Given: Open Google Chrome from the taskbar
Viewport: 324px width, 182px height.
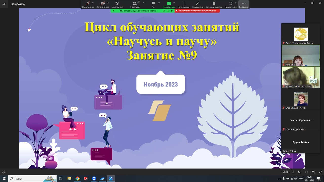Looking at the screenshot, I should pyautogui.click(x=77, y=178).
